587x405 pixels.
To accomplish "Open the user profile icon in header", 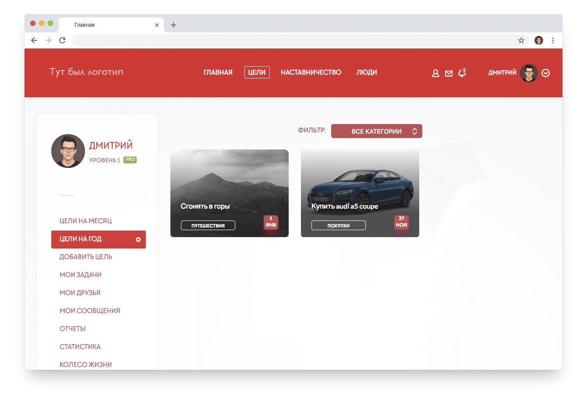I will pyautogui.click(x=435, y=73).
